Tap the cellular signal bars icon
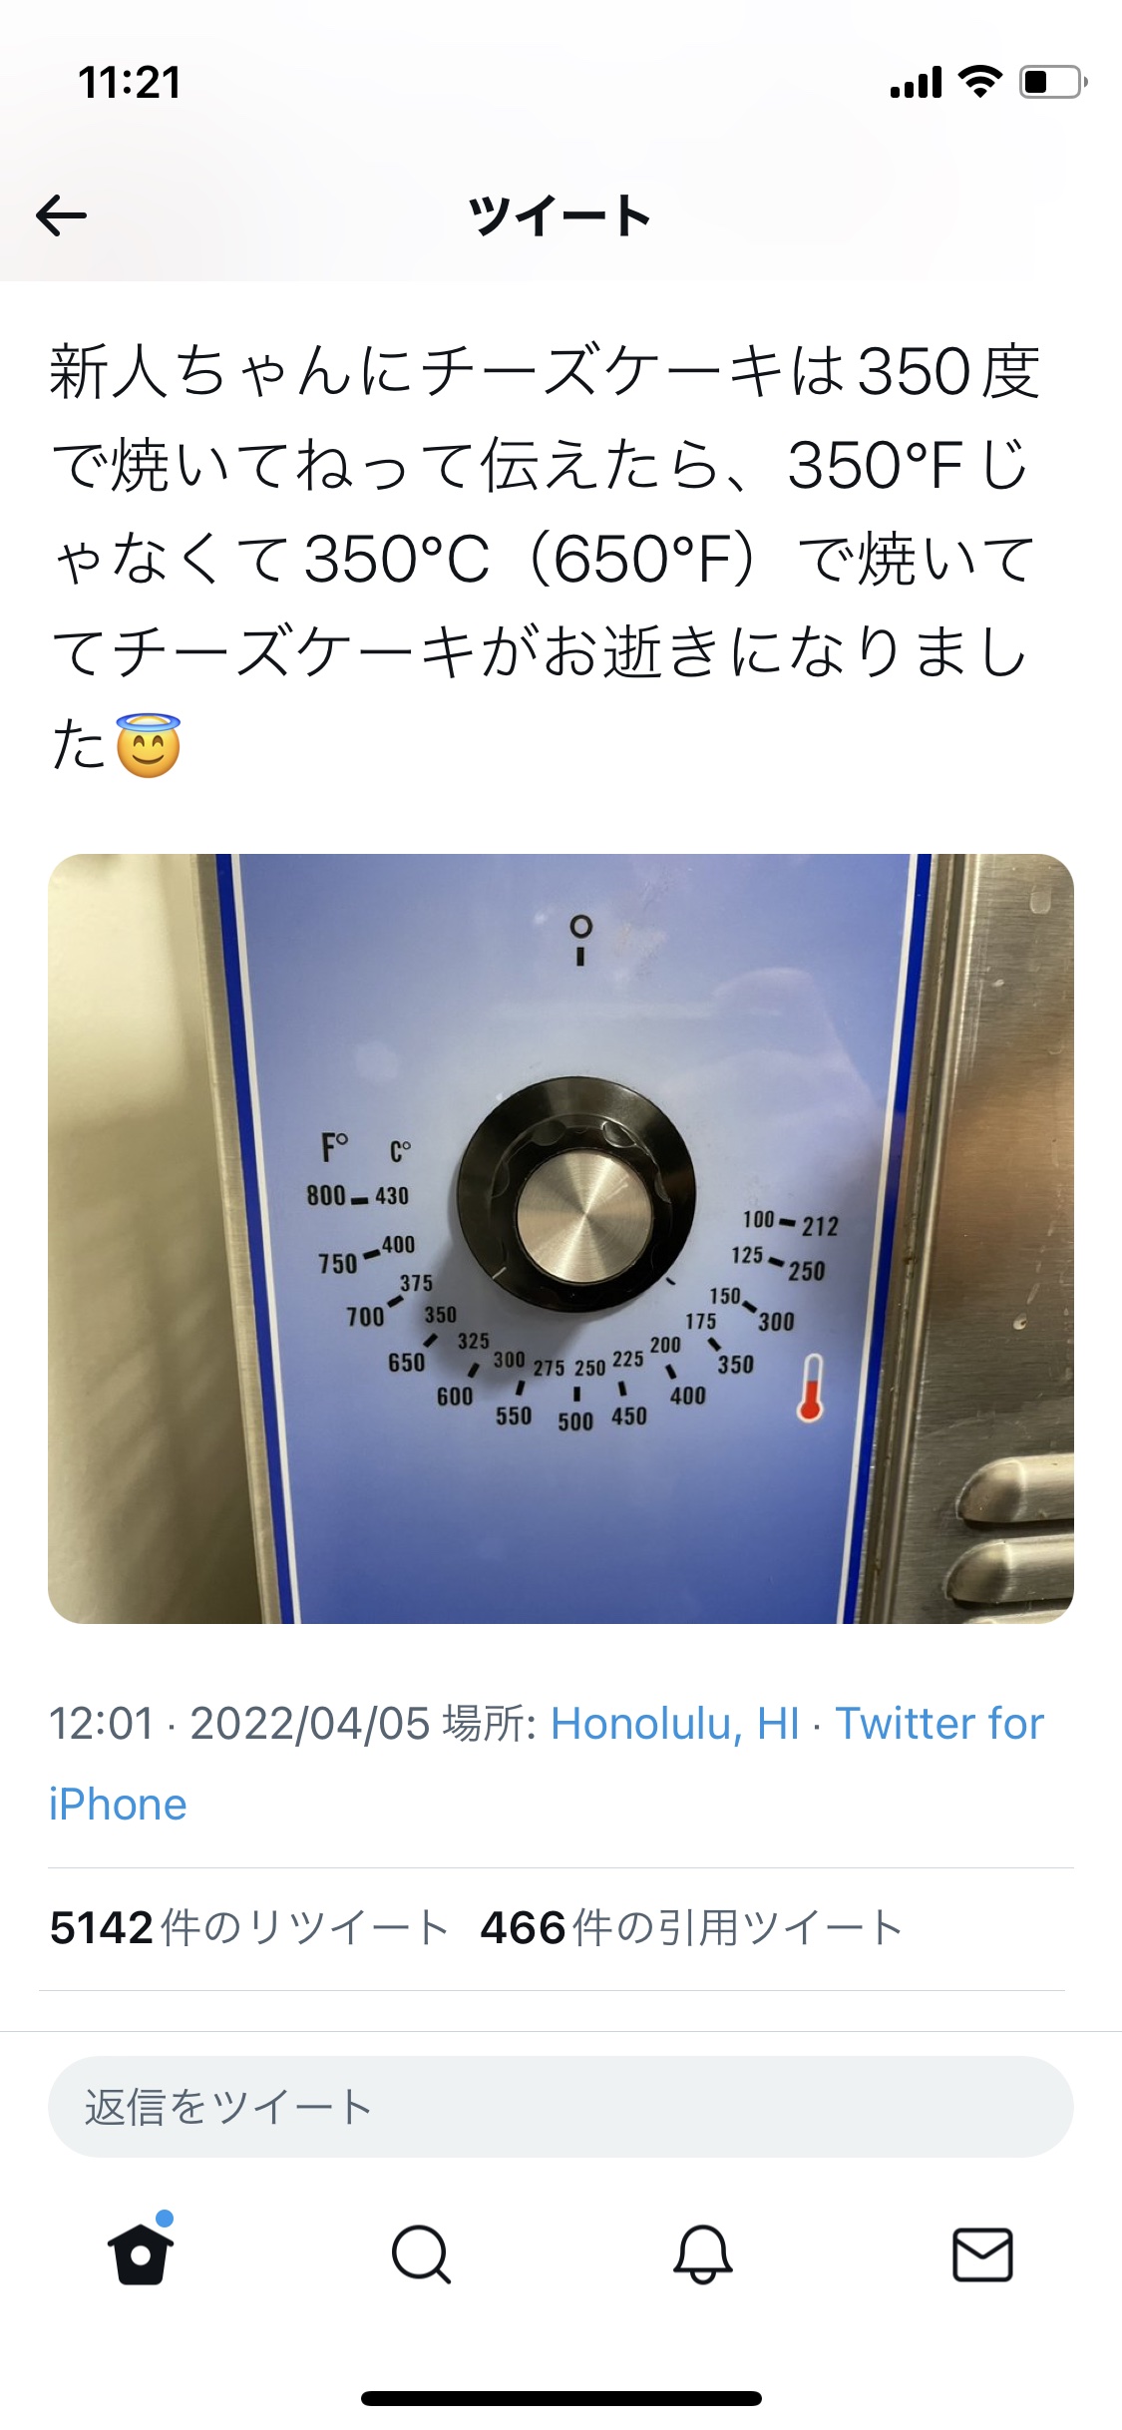This screenshot has width=1122, height=2430. click(916, 83)
